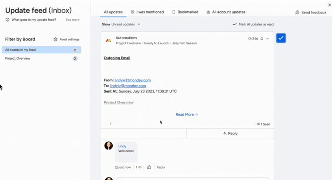This screenshot has height=180, width=335.
Task: Click Lindy's profile avatar on the comment
Action: (108, 146)
